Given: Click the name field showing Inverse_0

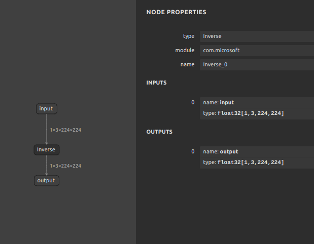Looking at the screenshot, I should [257, 65].
